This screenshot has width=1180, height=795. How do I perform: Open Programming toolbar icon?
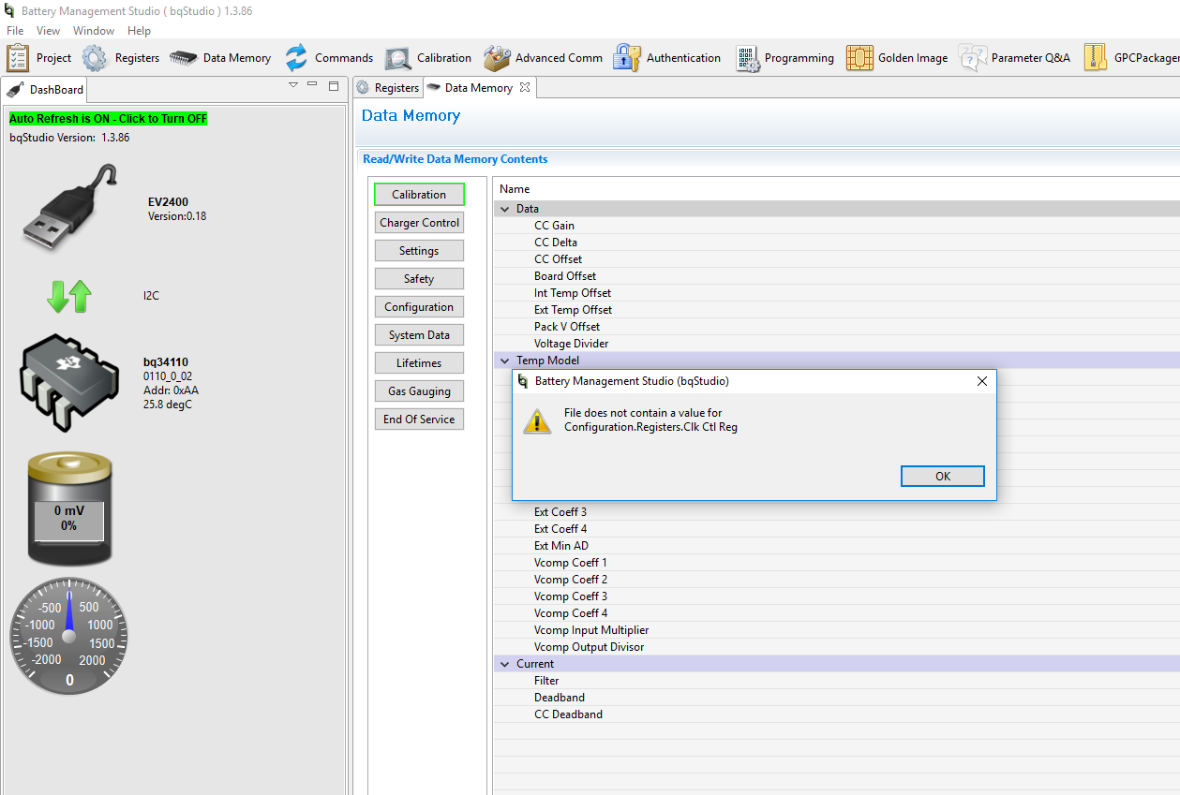(x=747, y=58)
